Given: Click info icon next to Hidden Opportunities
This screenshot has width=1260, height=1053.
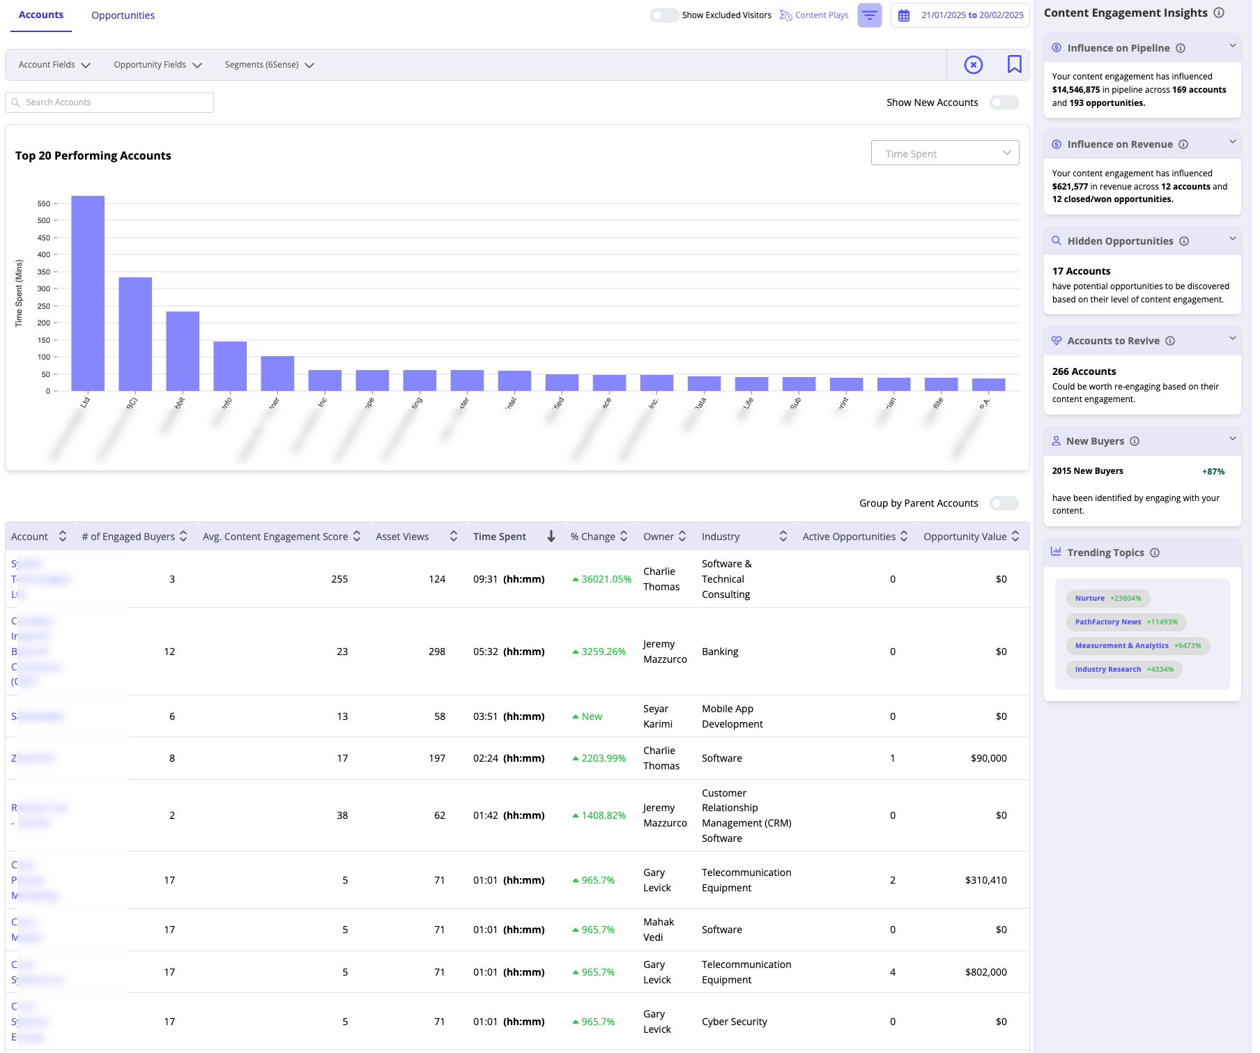Looking at the screenshot, I should [x=1184, y=241].
